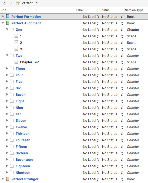The image size is (148, 183).
Task: Click the blue book icon for Perfect Formation
Action: tap(8, 17)
